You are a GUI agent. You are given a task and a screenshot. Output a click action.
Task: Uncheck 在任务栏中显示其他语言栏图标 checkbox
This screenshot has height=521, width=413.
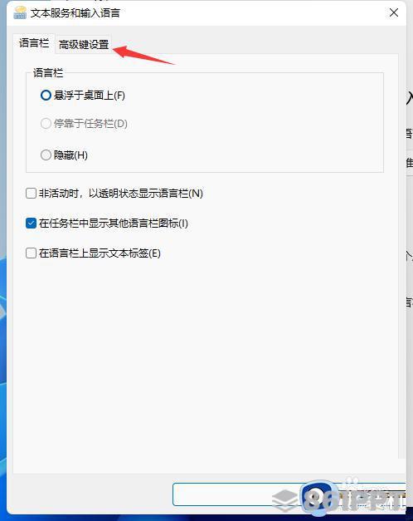click(x=31, y=223)
